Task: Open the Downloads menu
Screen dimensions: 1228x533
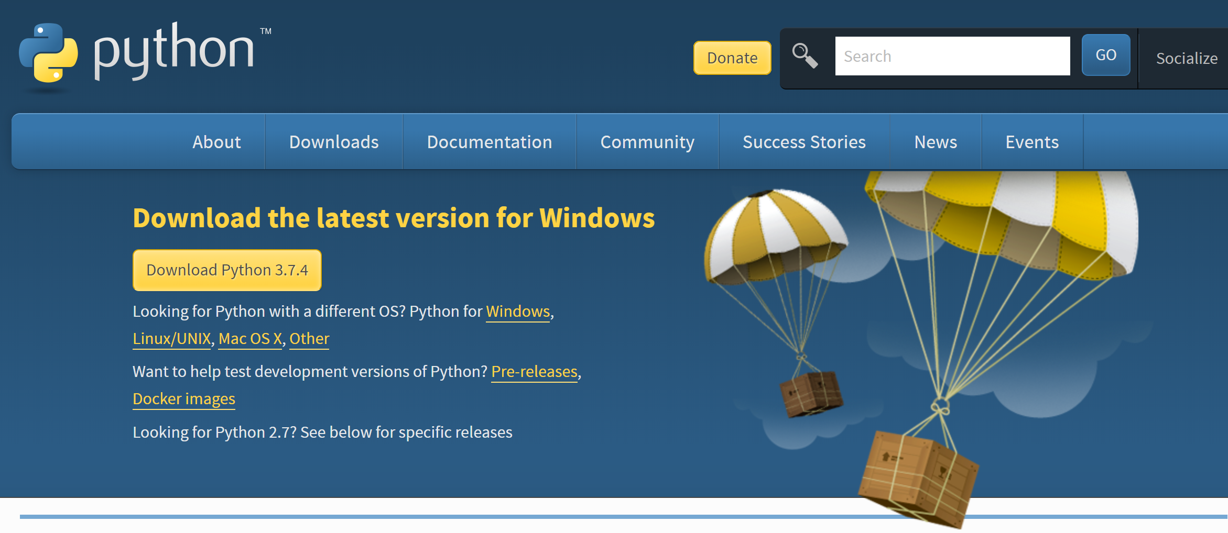Action: pos(334,142)
